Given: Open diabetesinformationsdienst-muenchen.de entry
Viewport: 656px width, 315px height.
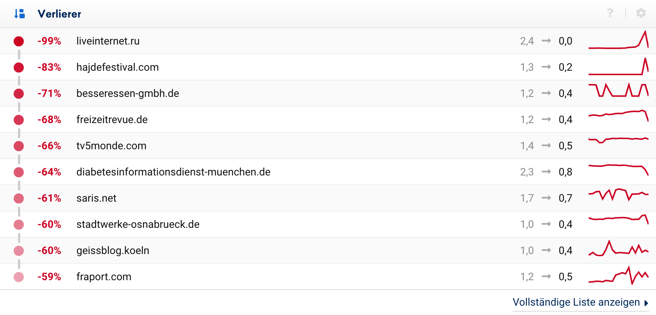Looking at the screenshot, I should click(x=173, y=172).
